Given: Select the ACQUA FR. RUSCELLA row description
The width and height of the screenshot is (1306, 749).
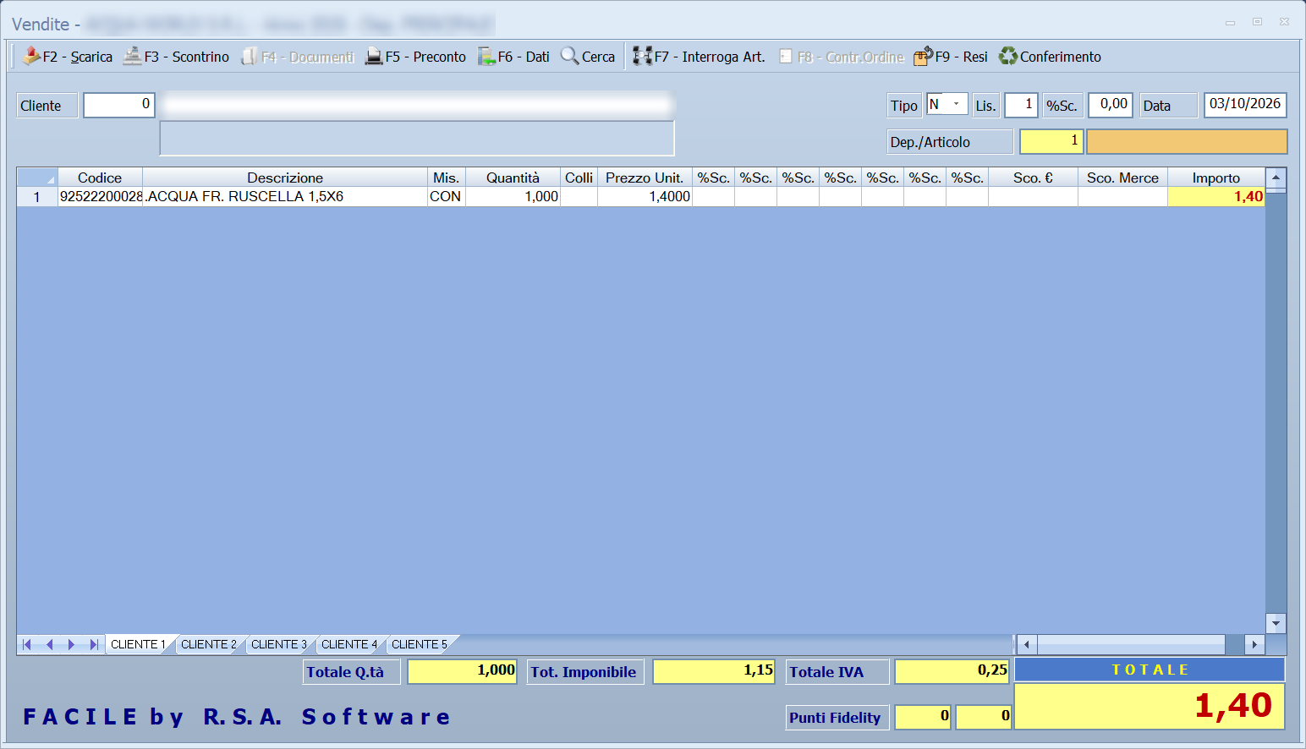Looking at the screenshot, I should pyautogui.click(x=245, y=196).
